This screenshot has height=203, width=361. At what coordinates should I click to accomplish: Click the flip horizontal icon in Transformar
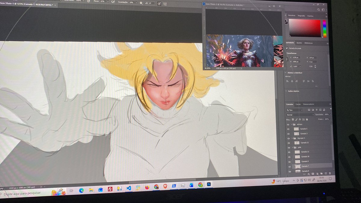coord(311,66)
